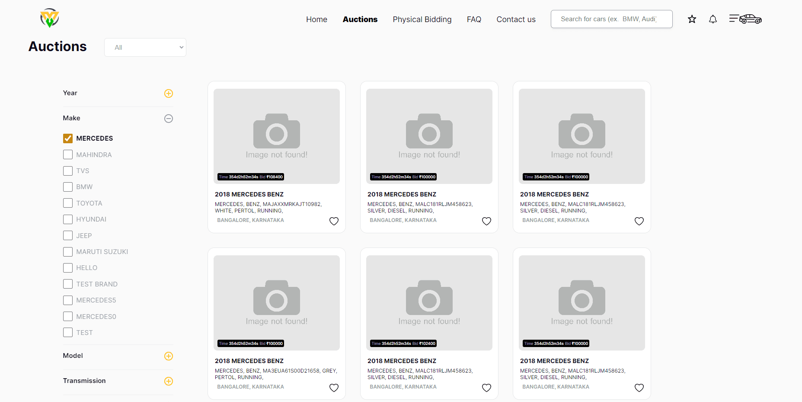802x402 pixels.
Task: Check the TVS checkbox
Action: click(68, 171)
